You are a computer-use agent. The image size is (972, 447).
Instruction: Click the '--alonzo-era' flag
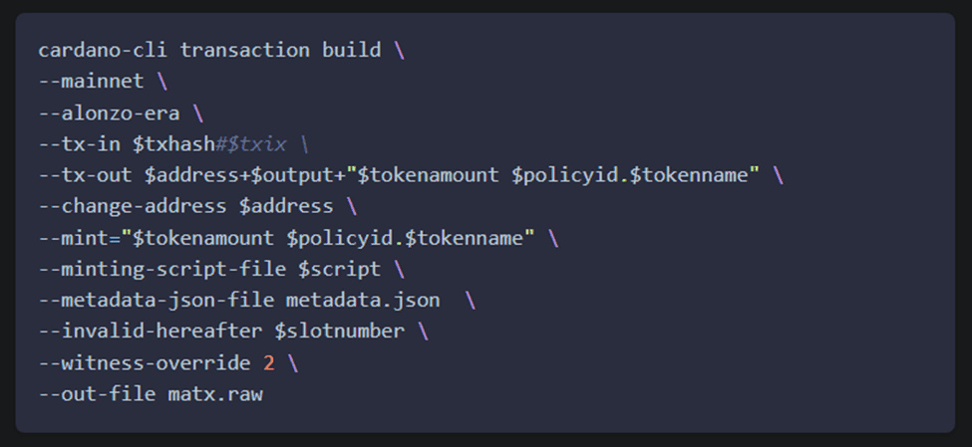tap(109, 112)
